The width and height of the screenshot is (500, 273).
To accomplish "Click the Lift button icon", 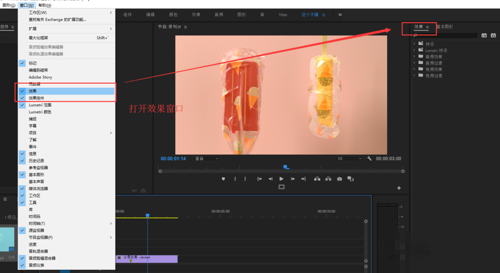I will tap(317, 179).
